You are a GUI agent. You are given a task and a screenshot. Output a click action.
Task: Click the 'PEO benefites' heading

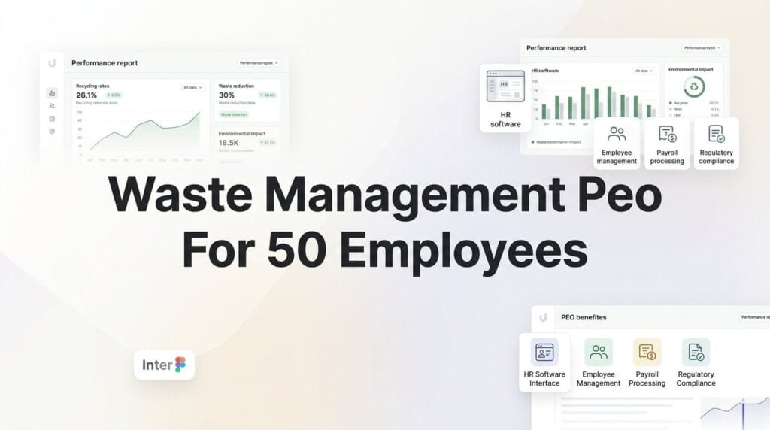[x=584, y=317]
